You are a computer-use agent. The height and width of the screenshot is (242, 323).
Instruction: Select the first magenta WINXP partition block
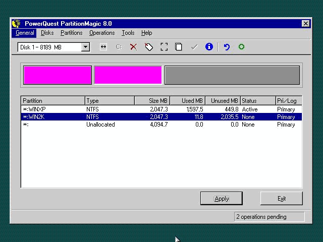[57, 75]
